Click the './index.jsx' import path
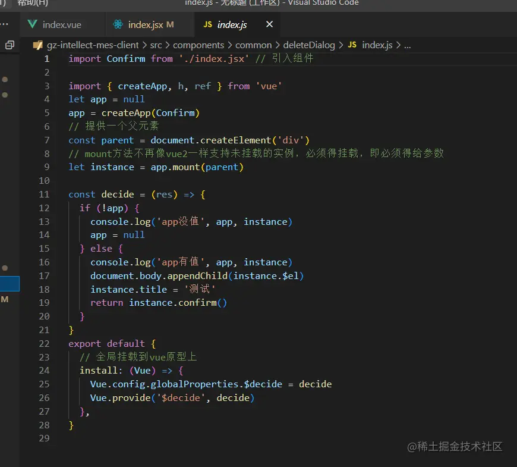The height and width of the screenshot is (467, 517). (214, 59)
